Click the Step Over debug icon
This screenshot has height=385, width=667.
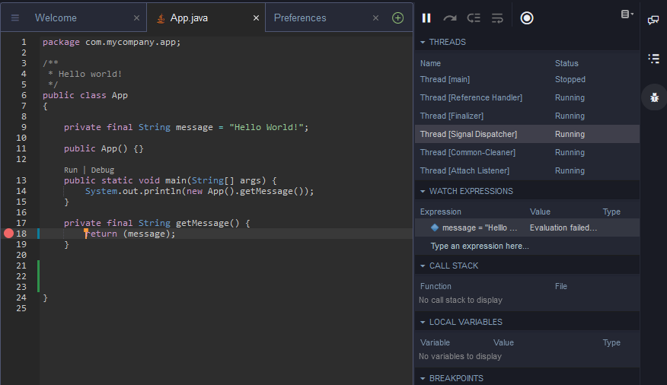click(x=450, y=17)
